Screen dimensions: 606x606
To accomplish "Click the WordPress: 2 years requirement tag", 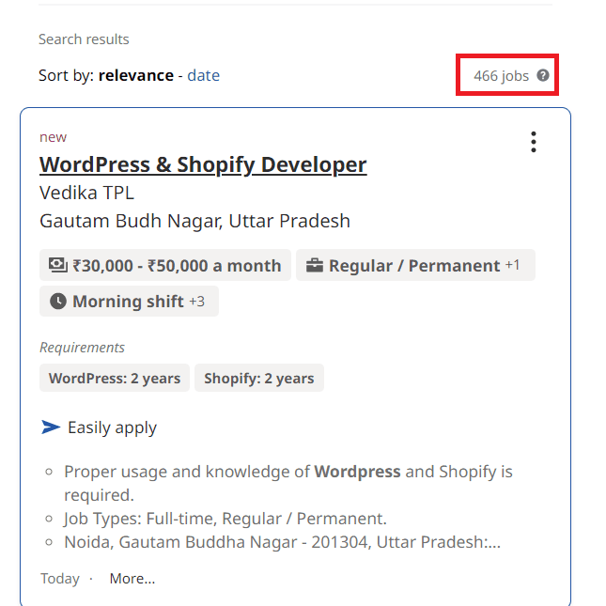I will tap(115, 378).
